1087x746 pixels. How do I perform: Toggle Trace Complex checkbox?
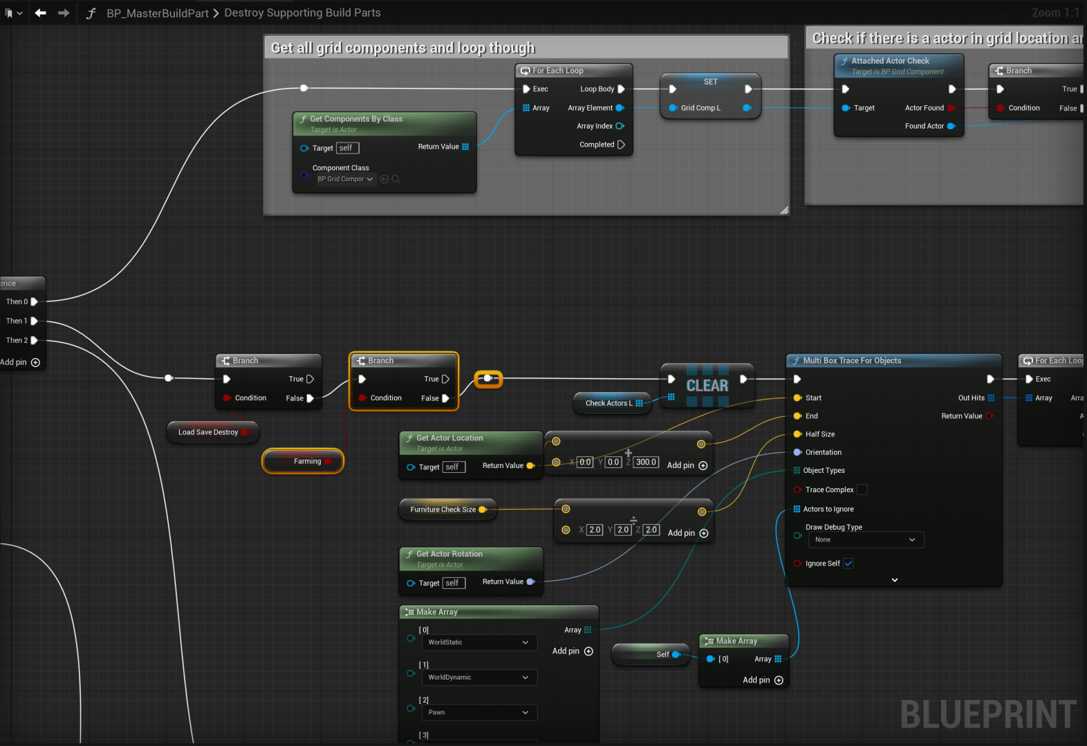862,489
